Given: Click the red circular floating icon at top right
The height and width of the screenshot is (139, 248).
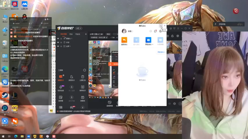Looking at the screenshot, I should pos(236,11).
